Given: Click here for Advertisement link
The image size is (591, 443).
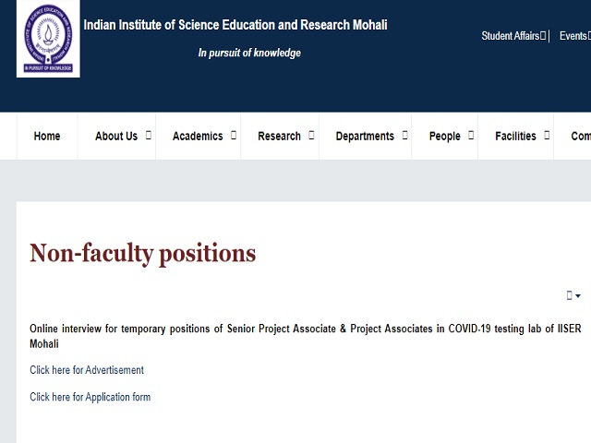Looking at the screenshot, I should tap(87, 370).
